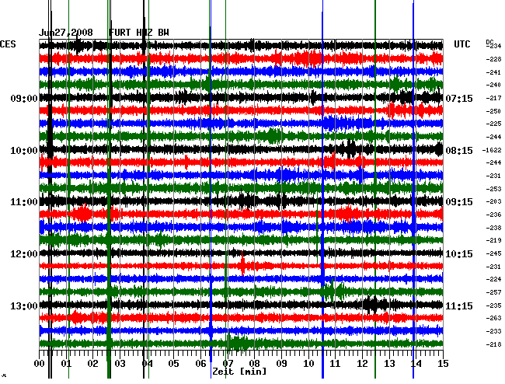Screen dimensions: 505x384
Task: Select minute tick label 01
Action: (x=66, y=364)
